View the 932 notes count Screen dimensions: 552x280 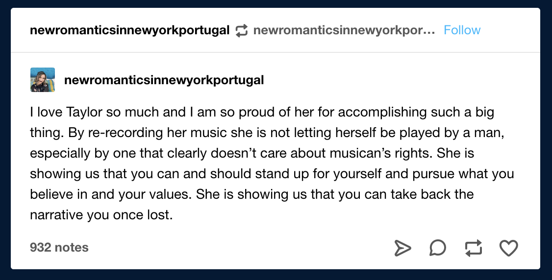[x=59, y=247]
